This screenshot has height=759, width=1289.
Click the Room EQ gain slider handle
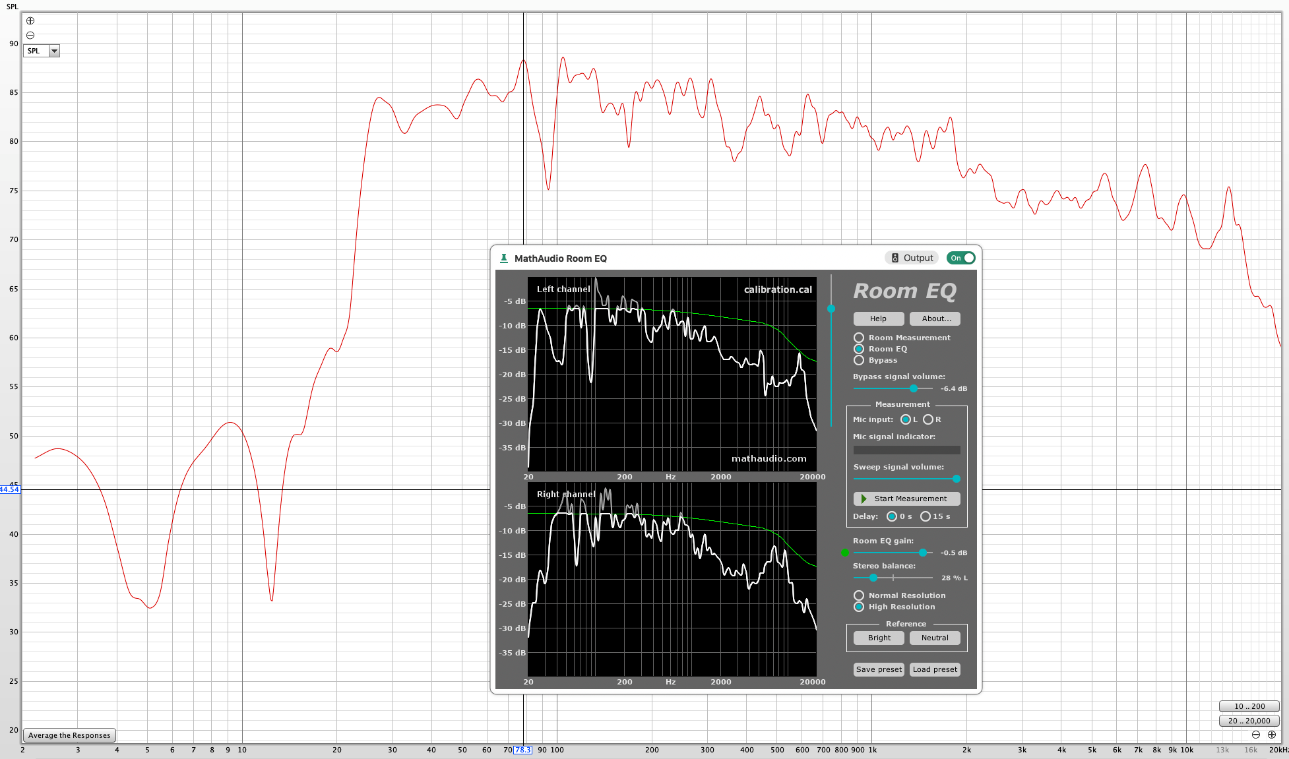pos(923,553)
